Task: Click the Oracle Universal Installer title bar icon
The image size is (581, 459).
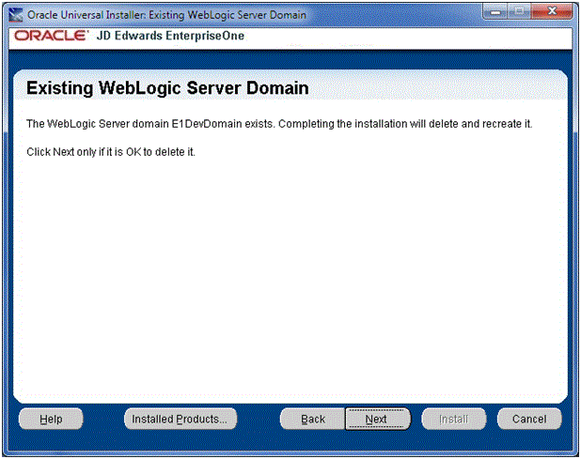Action: tap(16, 15)
